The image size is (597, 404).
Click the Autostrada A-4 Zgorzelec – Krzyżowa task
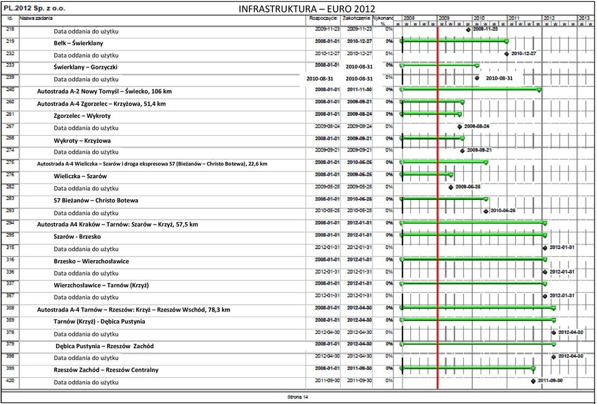click(x=101, y=104)
